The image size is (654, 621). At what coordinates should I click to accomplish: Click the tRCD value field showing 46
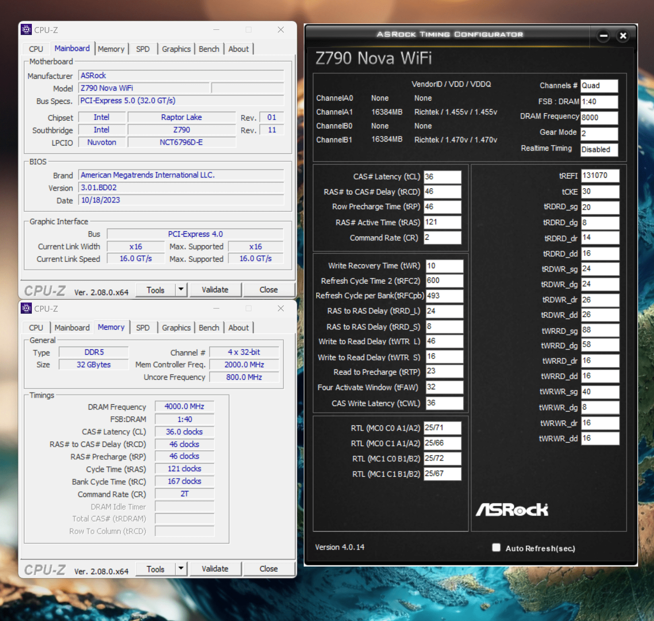[x=442, y=192]
